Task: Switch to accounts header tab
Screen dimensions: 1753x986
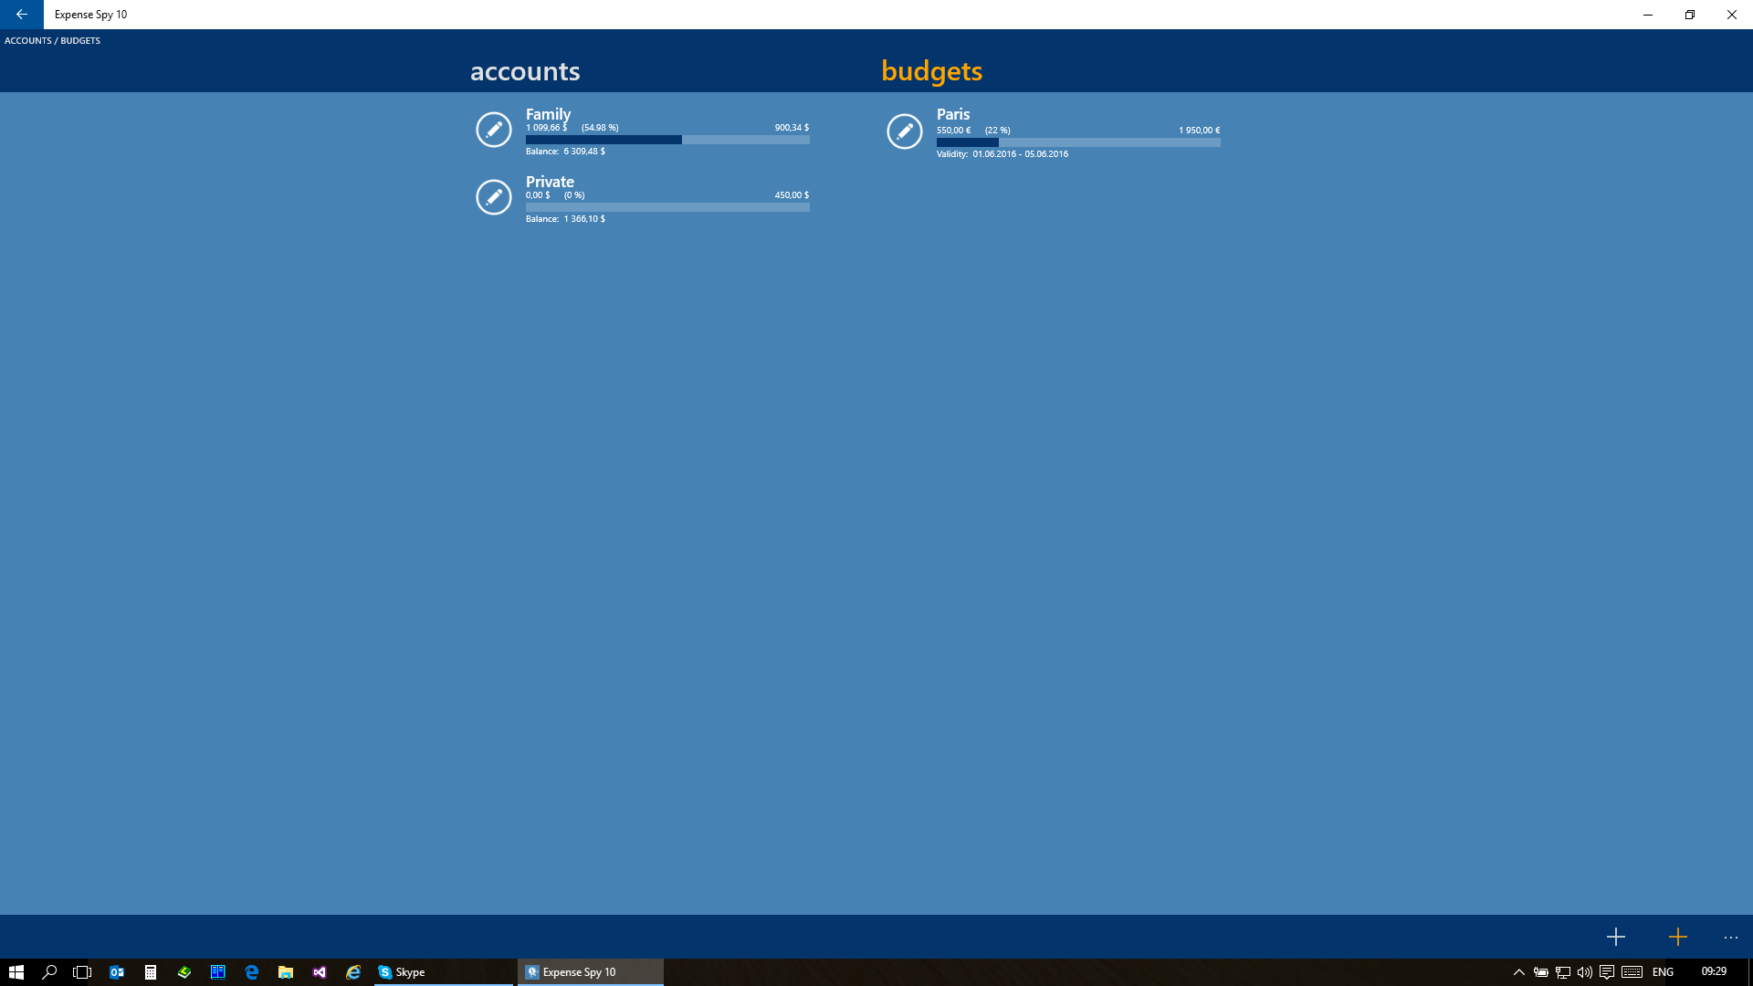Action: tap(525, 71)
